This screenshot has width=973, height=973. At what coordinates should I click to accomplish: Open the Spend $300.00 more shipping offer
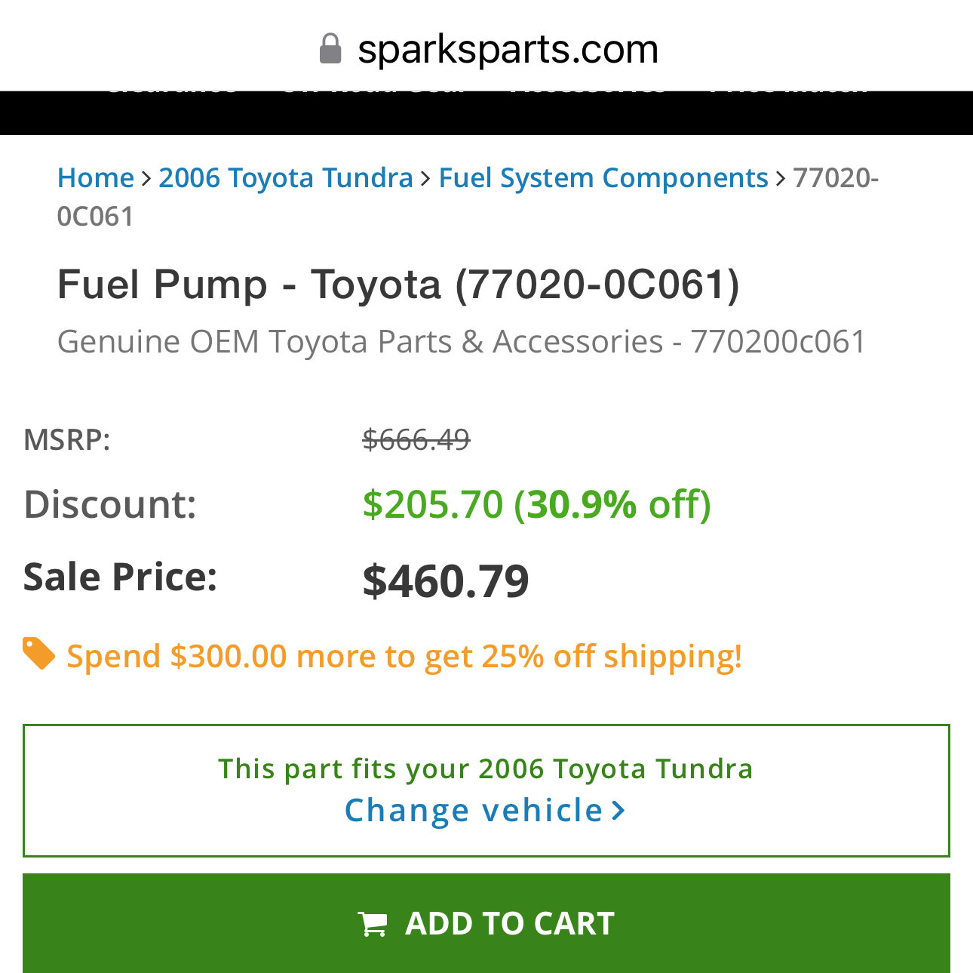click(404, 656)
